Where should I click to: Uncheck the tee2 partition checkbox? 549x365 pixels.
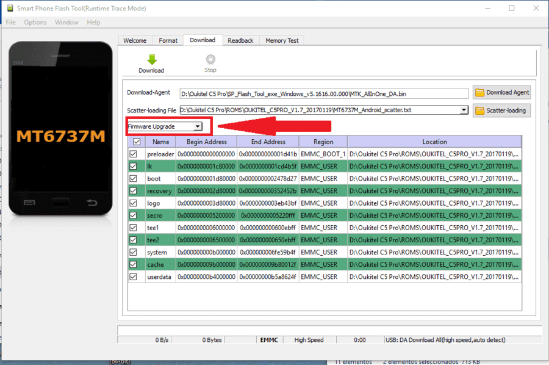click(133, 240)
